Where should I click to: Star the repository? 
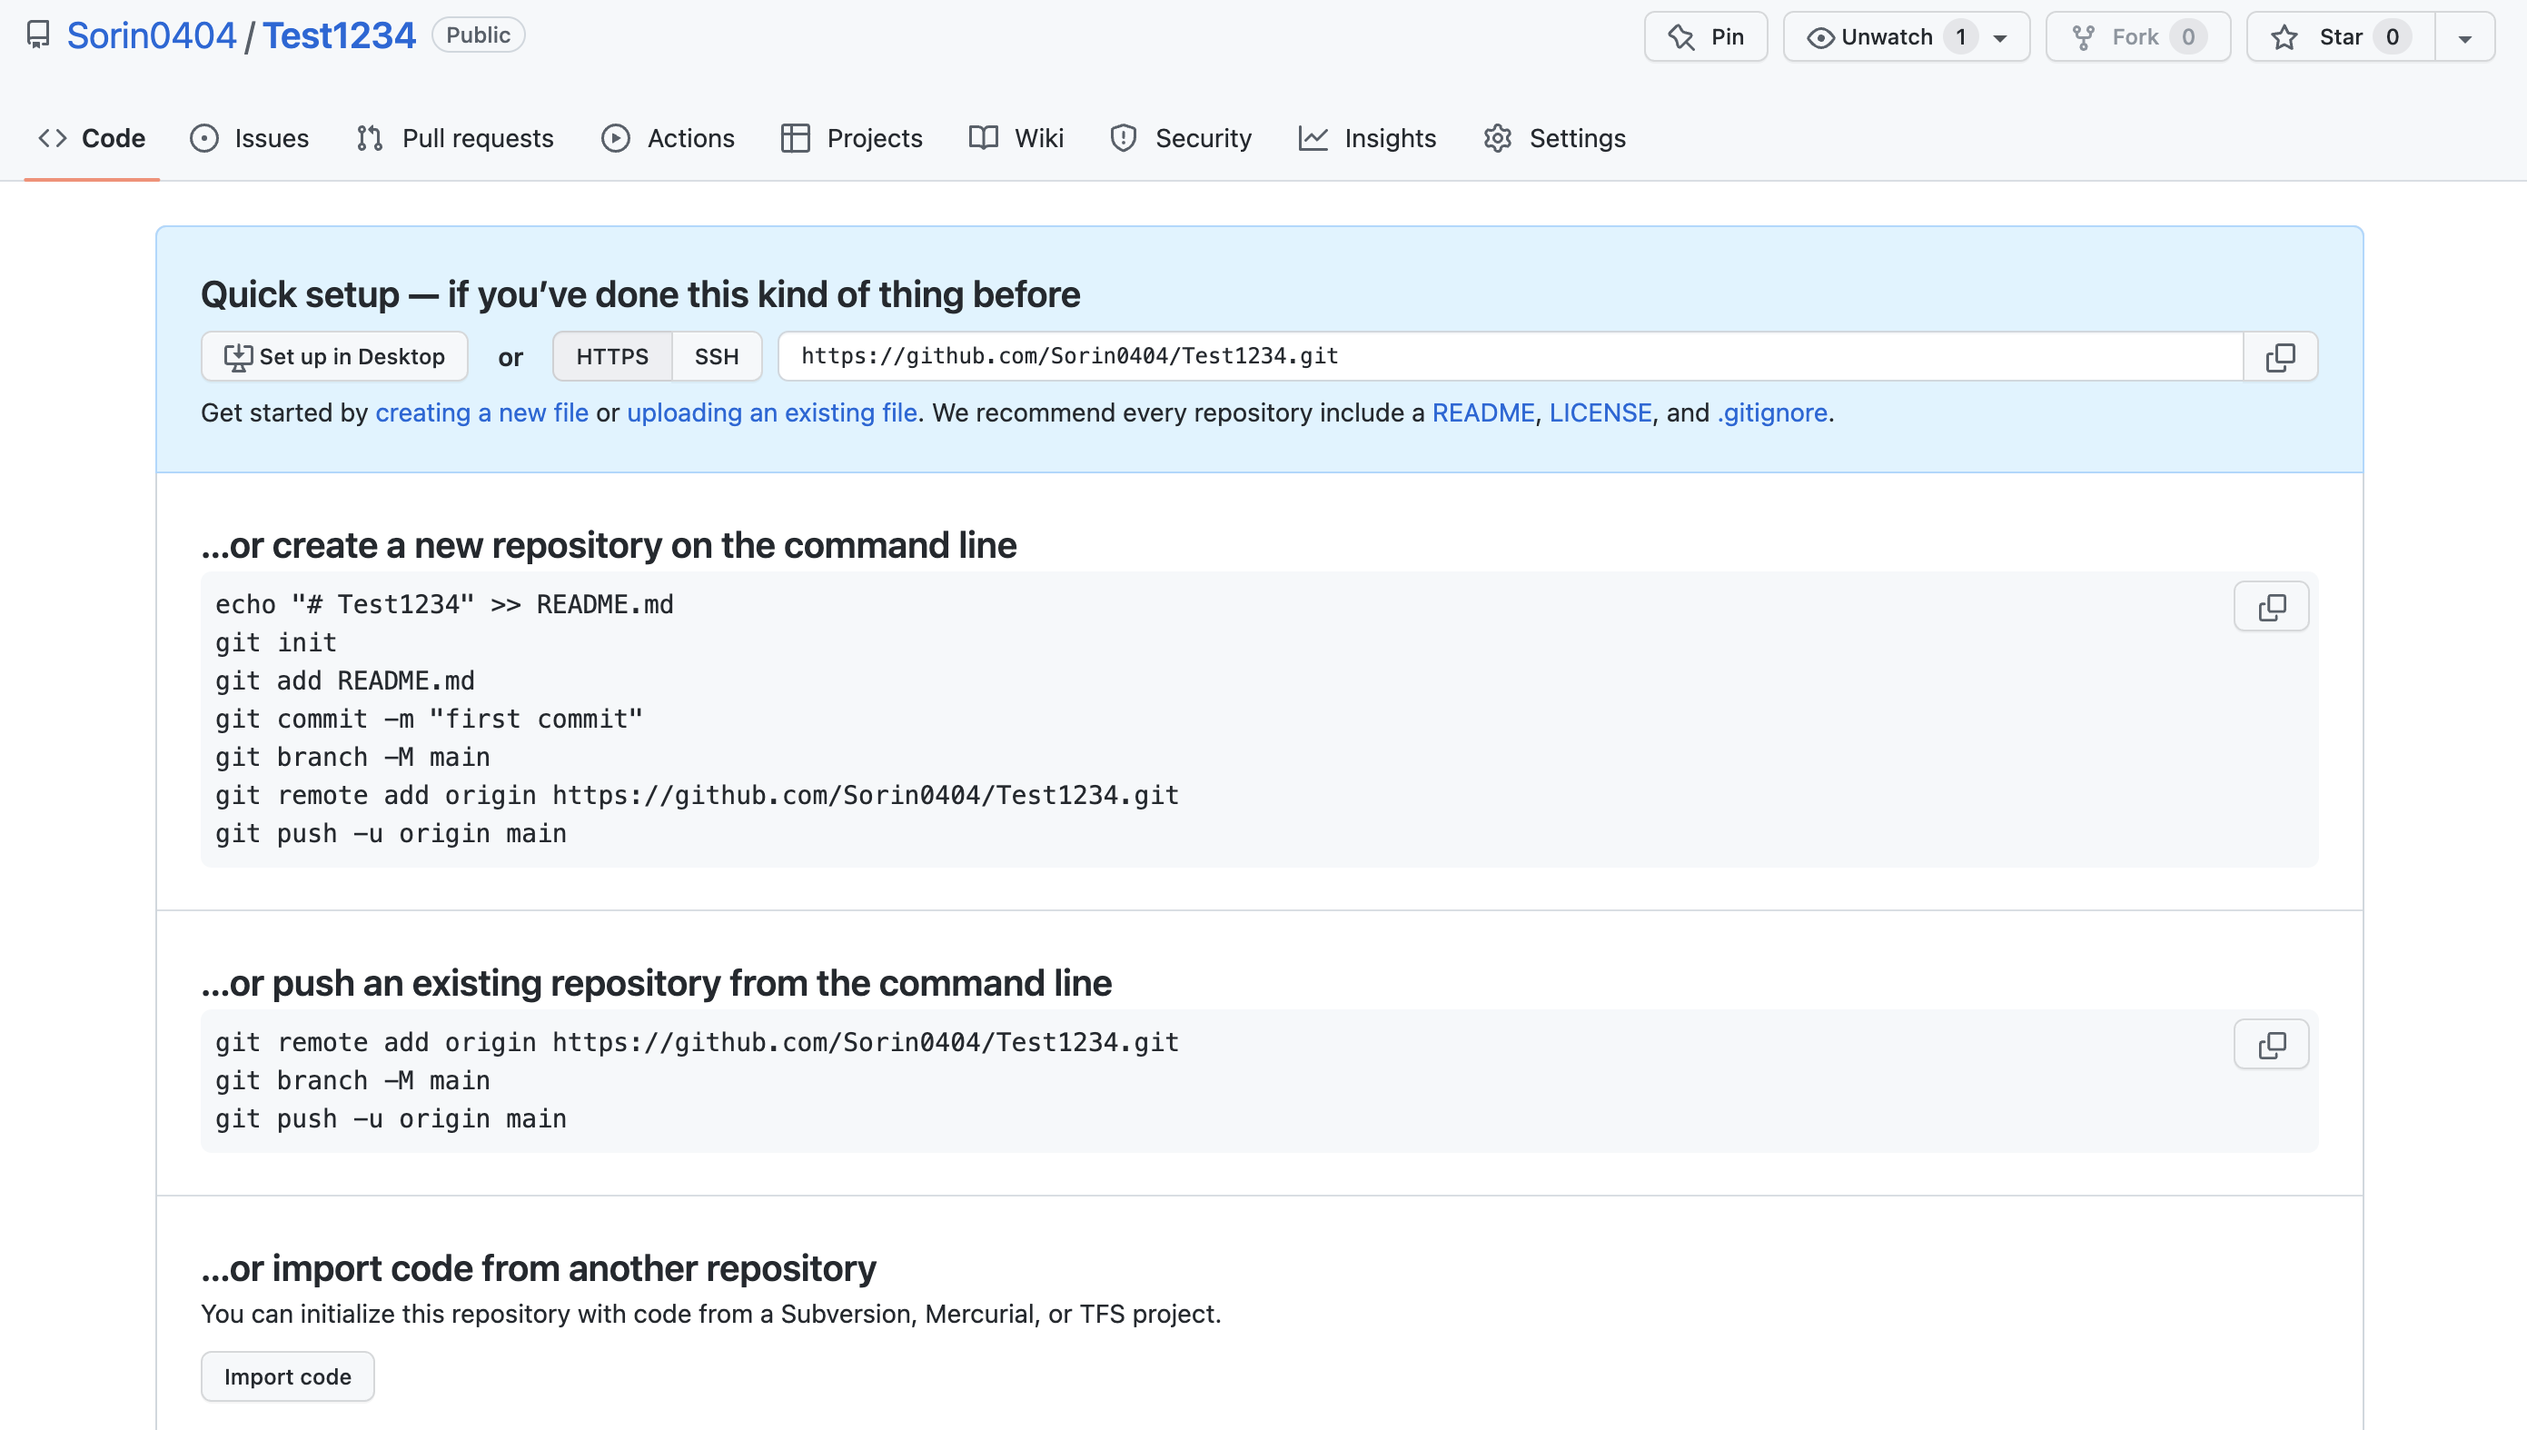(2341, 37)
